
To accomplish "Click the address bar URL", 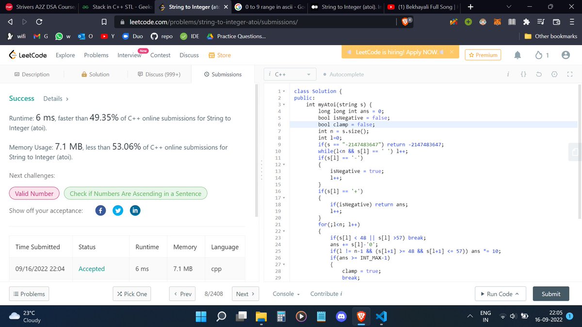I will (214, 22).
